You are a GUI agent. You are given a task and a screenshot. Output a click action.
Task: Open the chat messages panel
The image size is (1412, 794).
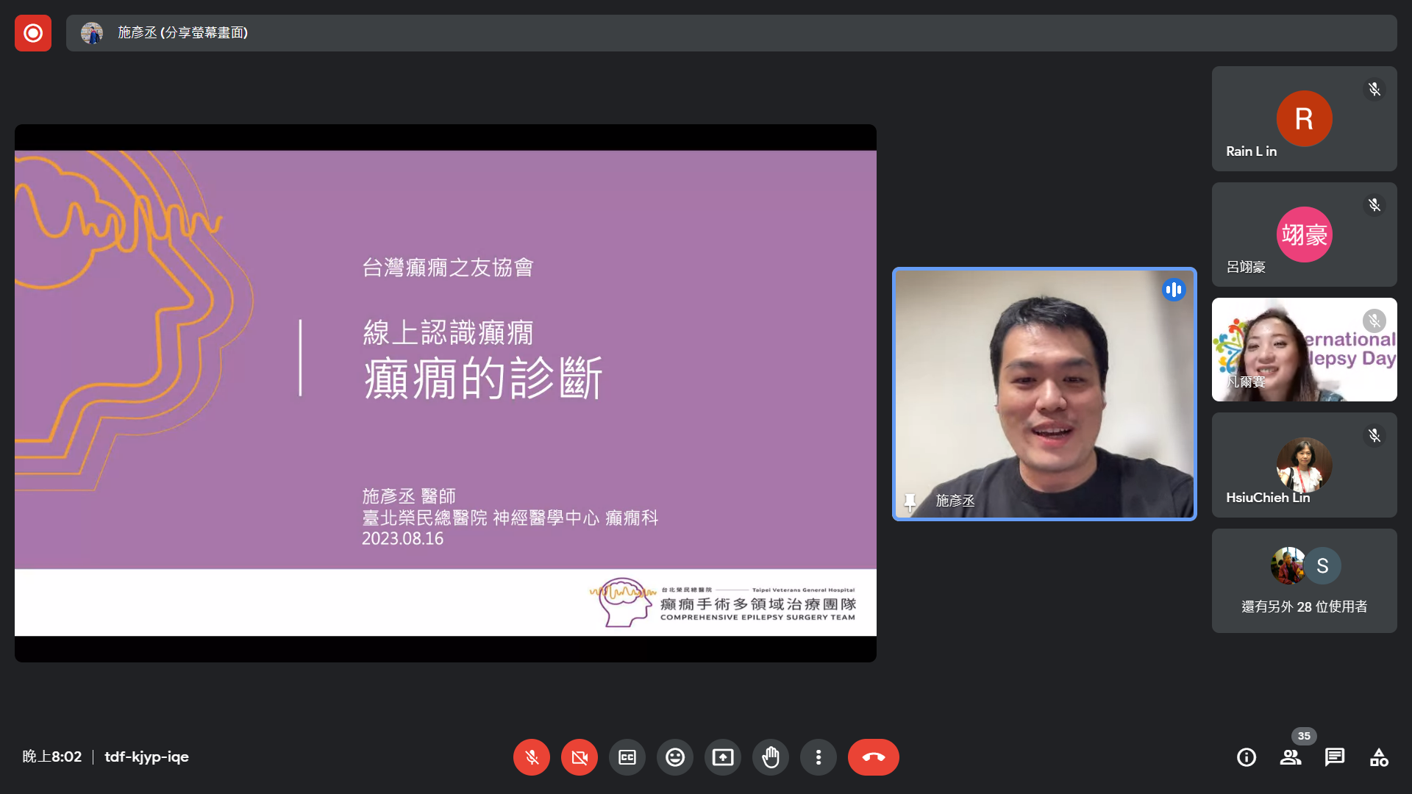click(x=1335, y=757)
